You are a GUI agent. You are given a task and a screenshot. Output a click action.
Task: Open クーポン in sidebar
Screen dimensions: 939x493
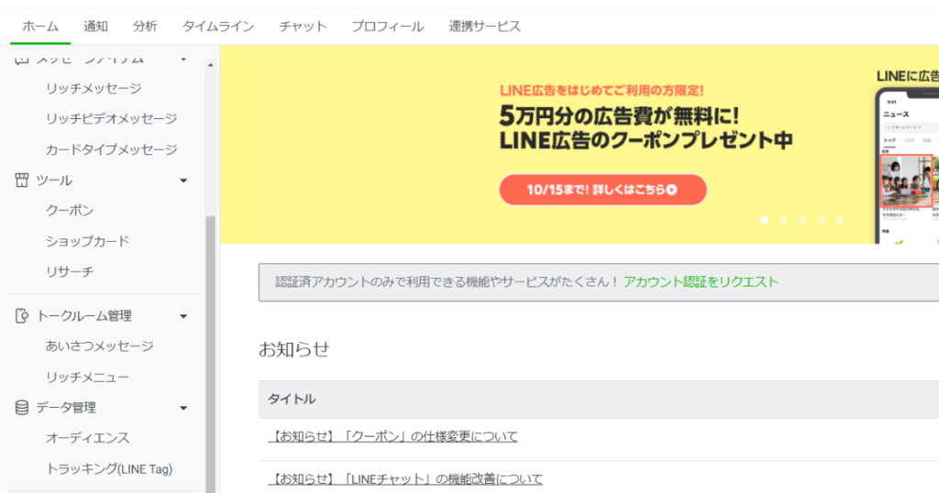click(x=70, y=210)
